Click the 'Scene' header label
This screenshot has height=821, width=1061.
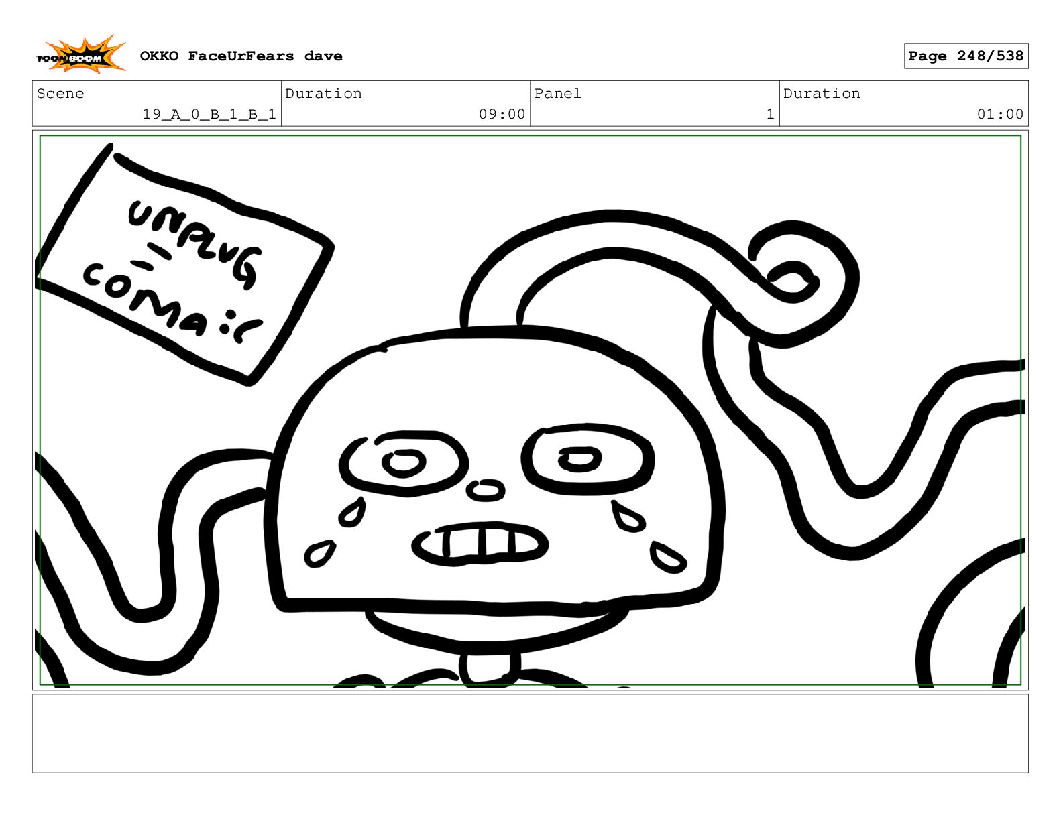[60, 93]
